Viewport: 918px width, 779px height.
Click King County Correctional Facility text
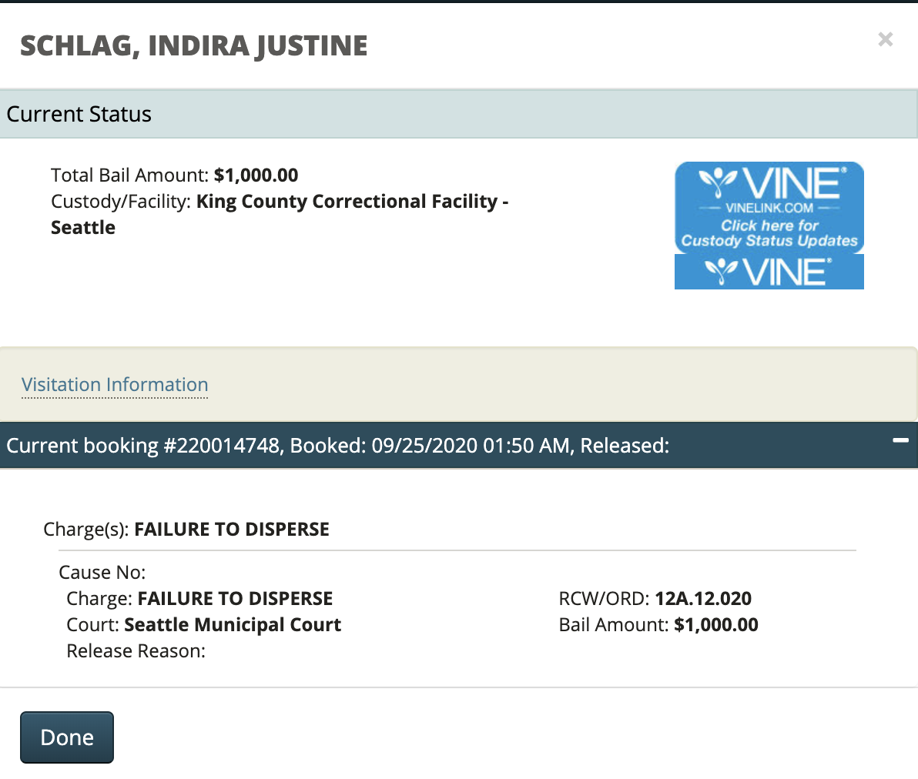click(x=347, y=202)
